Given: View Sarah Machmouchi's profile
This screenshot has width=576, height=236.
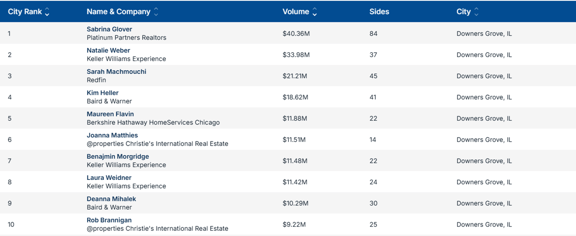Looking at the screenshot, I should [x=117, y=71].
